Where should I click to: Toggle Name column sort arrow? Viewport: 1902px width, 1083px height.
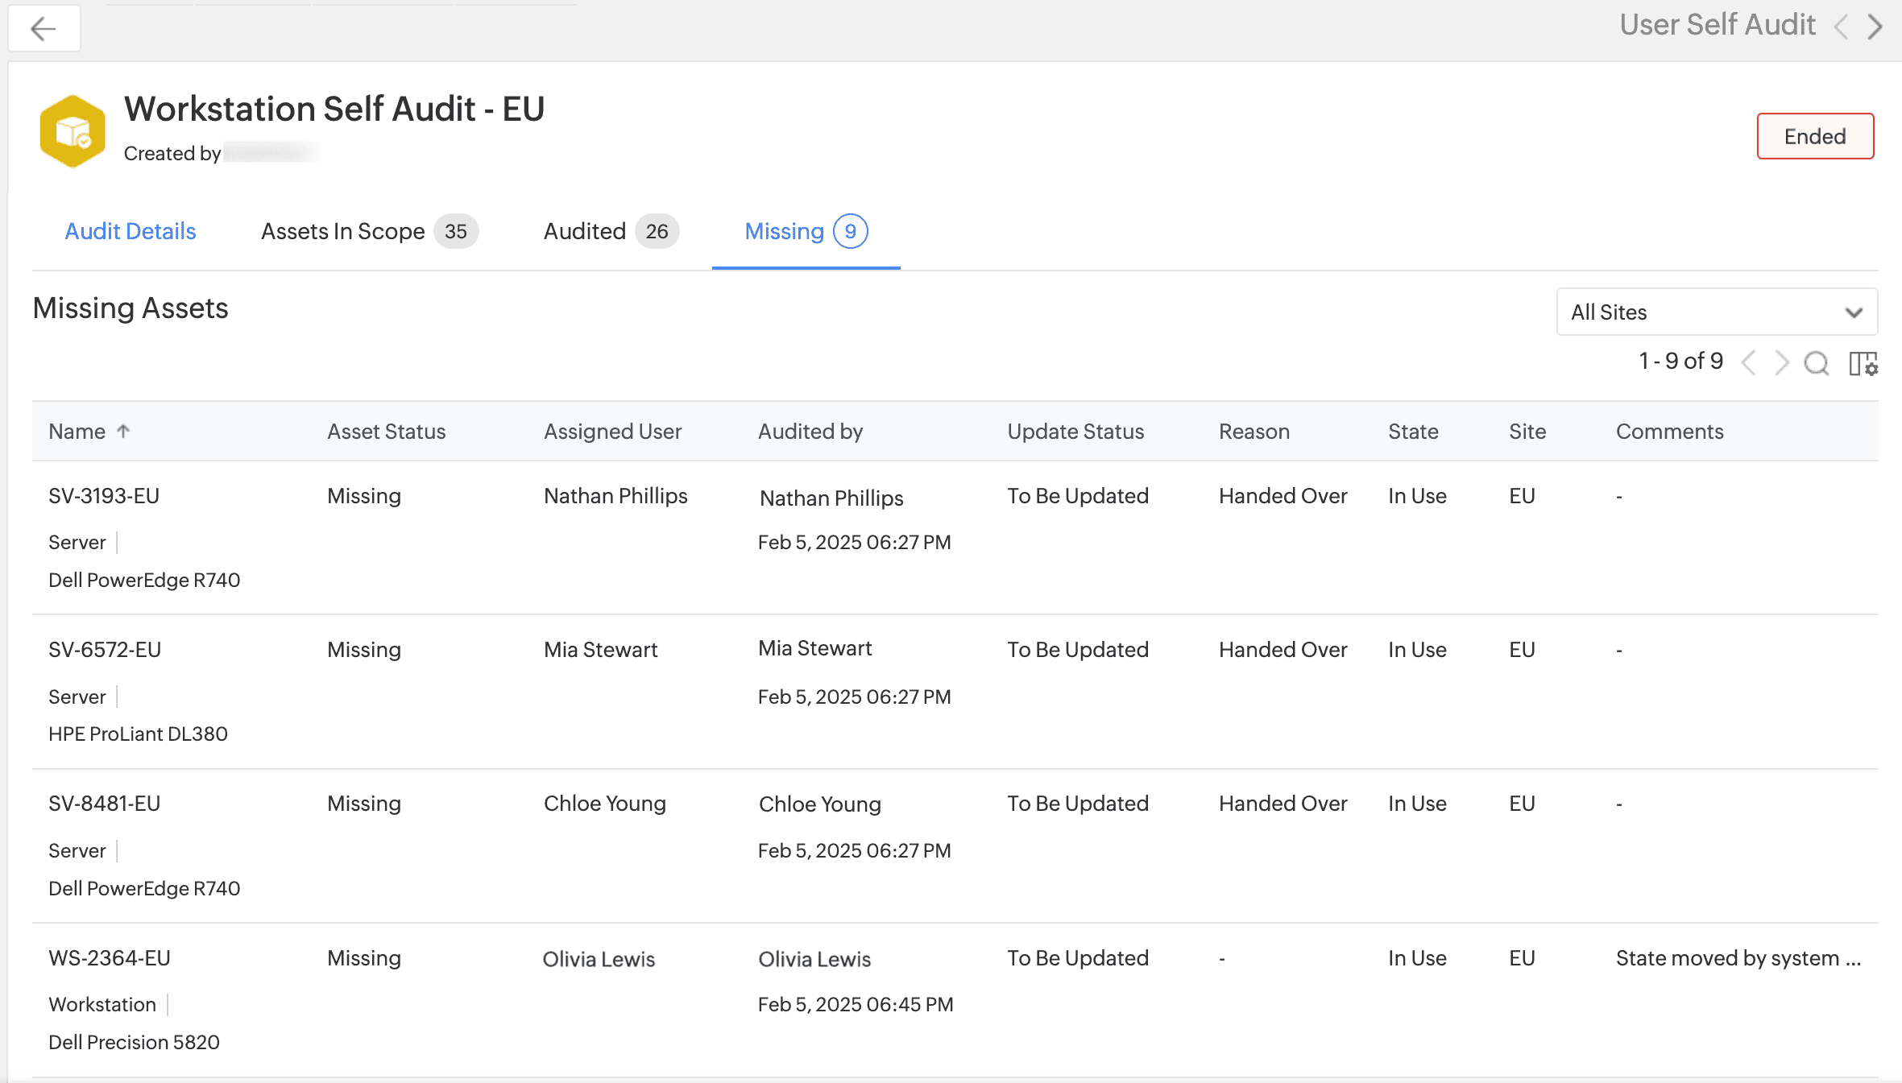coord(123,431)
